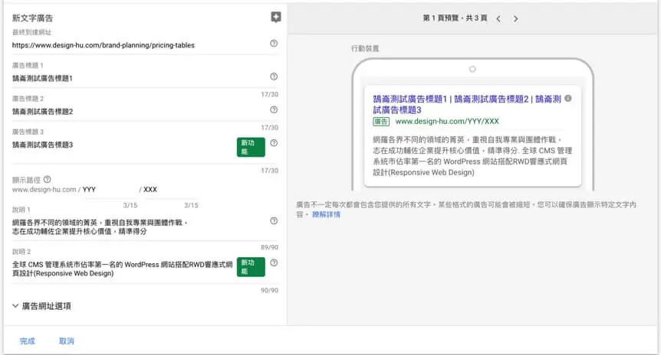The height and width of the screenshot is (355, 661).
Task: Click the 90/90 character counter
Action: pyautogui.click(x=269, y=290)
